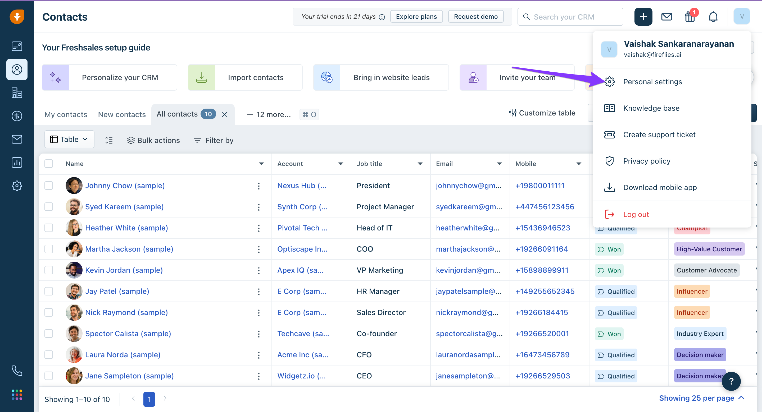Click the Explore plans button
The image size is (762, 412).
coord(416,17)
